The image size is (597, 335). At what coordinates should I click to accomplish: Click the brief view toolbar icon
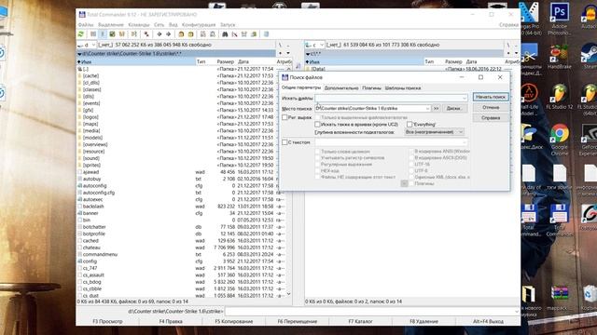click(x=93, y=34)
